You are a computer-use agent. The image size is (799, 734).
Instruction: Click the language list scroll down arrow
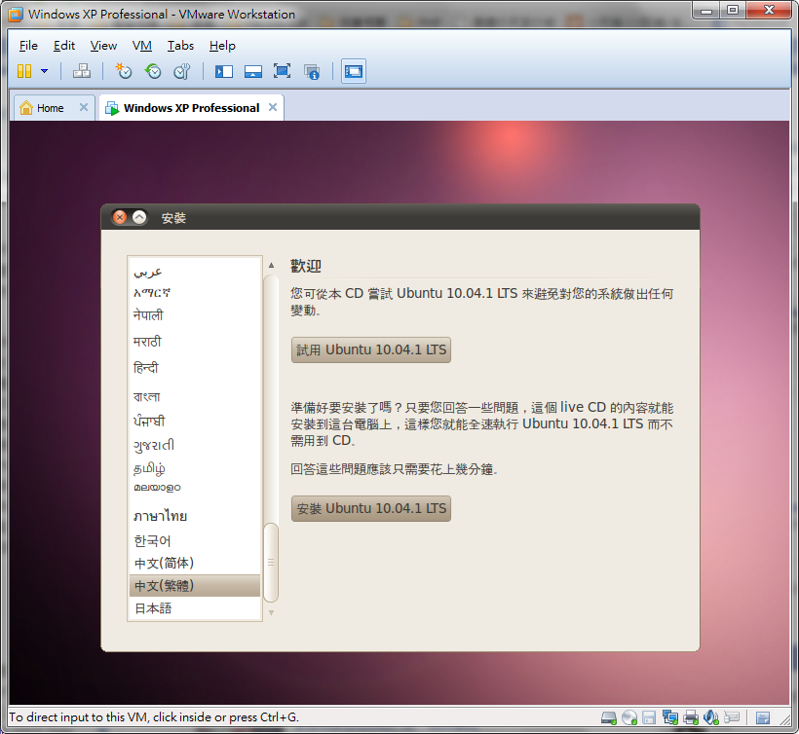pos(271,613)
